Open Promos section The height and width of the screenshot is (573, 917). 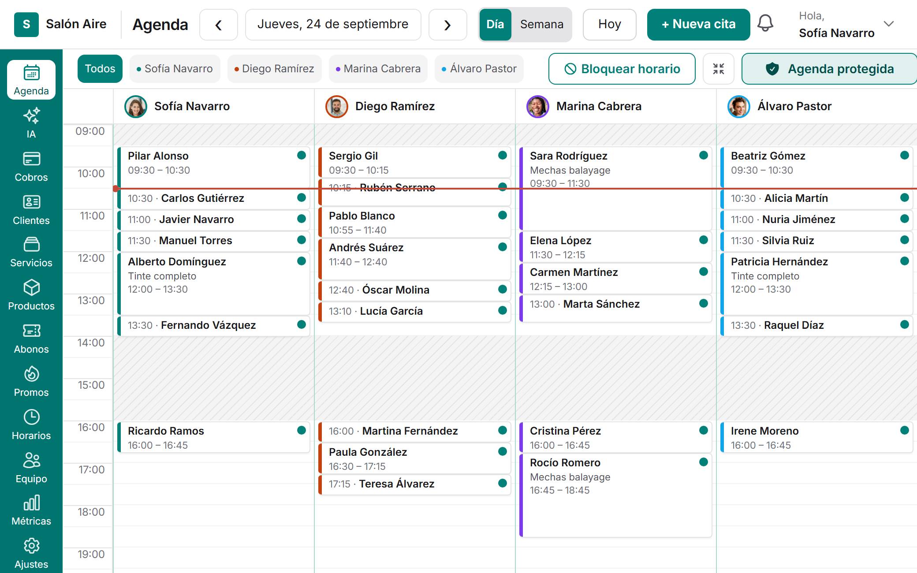click(x=31, y=382)
